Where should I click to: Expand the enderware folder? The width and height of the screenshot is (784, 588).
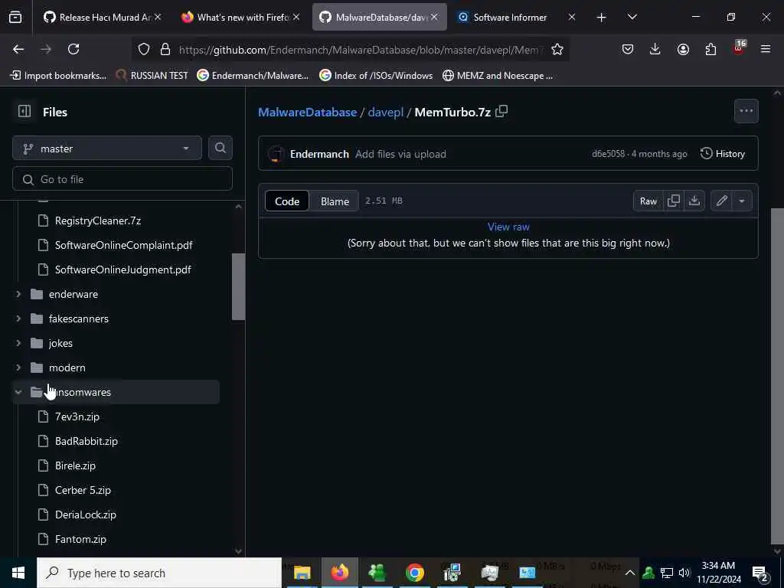tap(18, 294)
